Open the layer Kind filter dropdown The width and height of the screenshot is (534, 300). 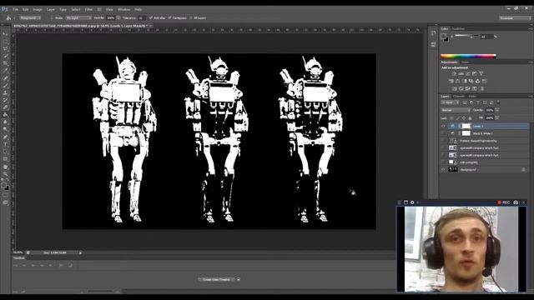click(450, 102)
